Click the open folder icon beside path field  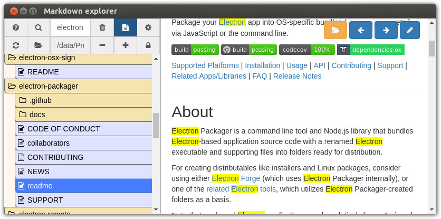(39, 45)
